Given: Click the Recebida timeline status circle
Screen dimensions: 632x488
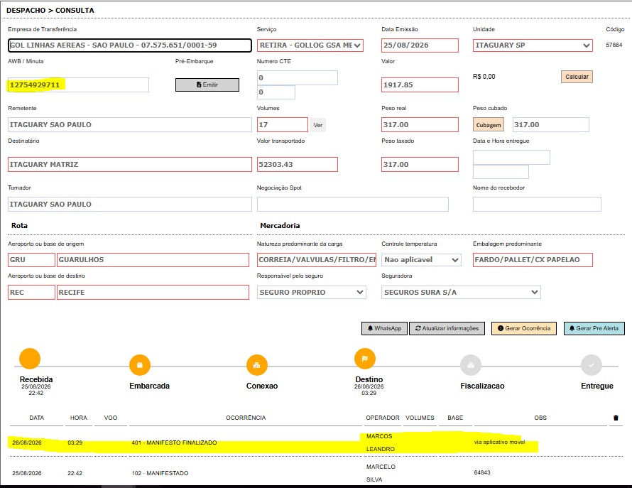Looking at the screenshot, I should [30, 359].
